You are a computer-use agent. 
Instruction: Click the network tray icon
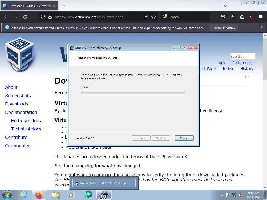click(234, 195)
